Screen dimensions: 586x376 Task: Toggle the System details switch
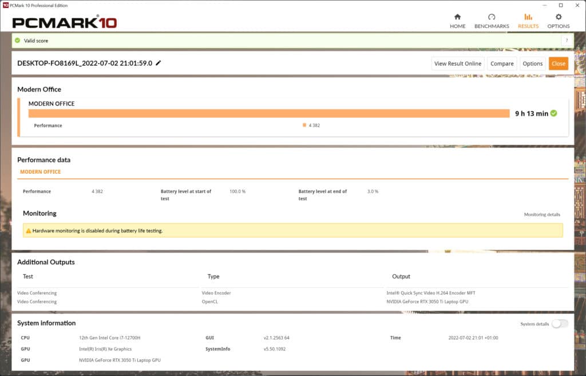click(560, 324)
